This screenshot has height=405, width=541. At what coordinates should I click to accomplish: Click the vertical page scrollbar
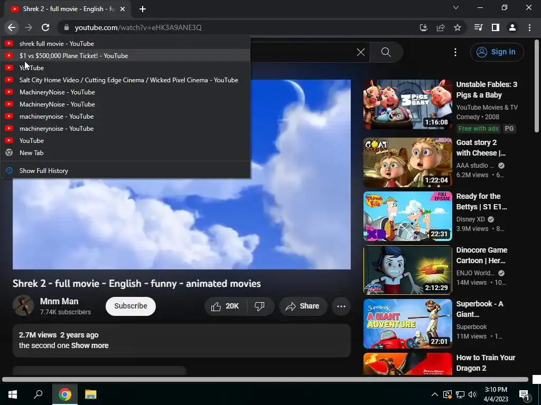(x=537, y=86)
